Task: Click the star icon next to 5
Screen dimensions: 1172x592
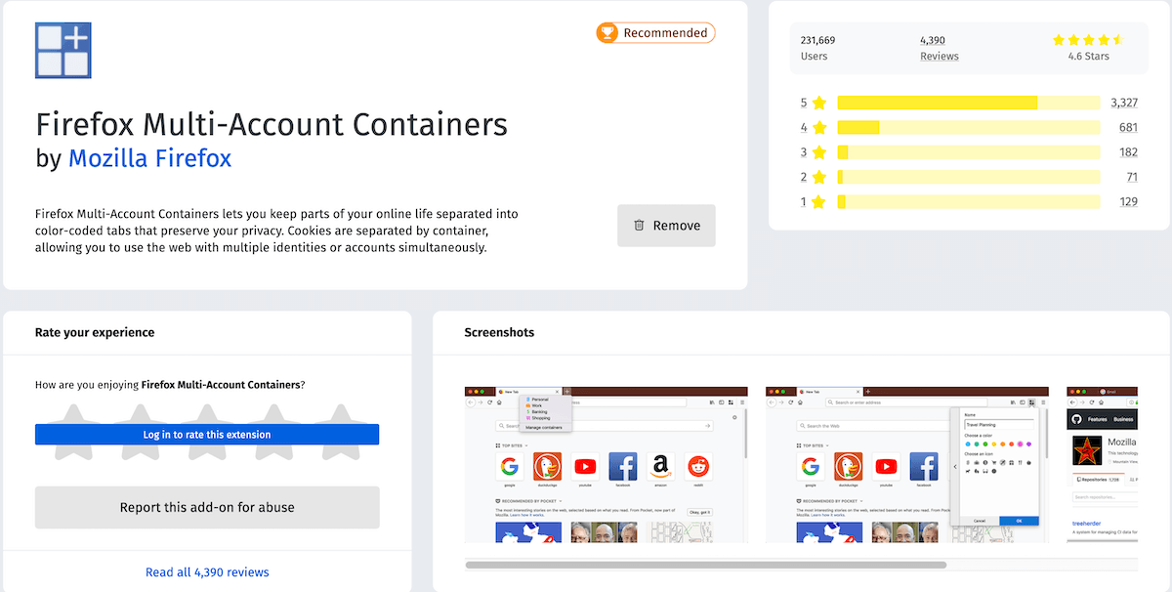Action: (x=818, y=103)
